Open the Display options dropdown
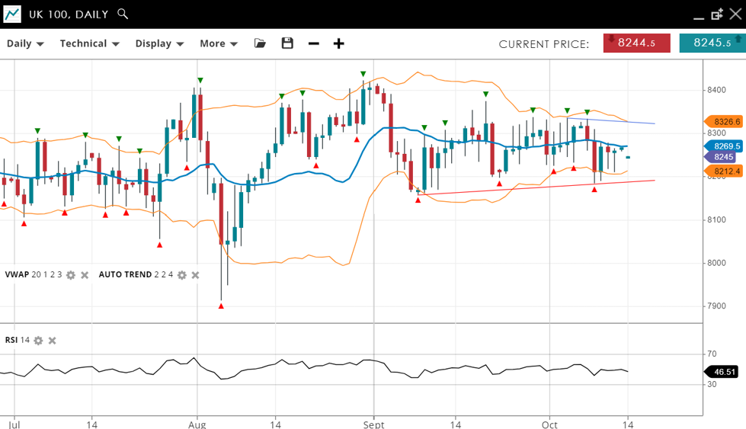This screenshot has width=746, height=429. [x=159, y=43]
